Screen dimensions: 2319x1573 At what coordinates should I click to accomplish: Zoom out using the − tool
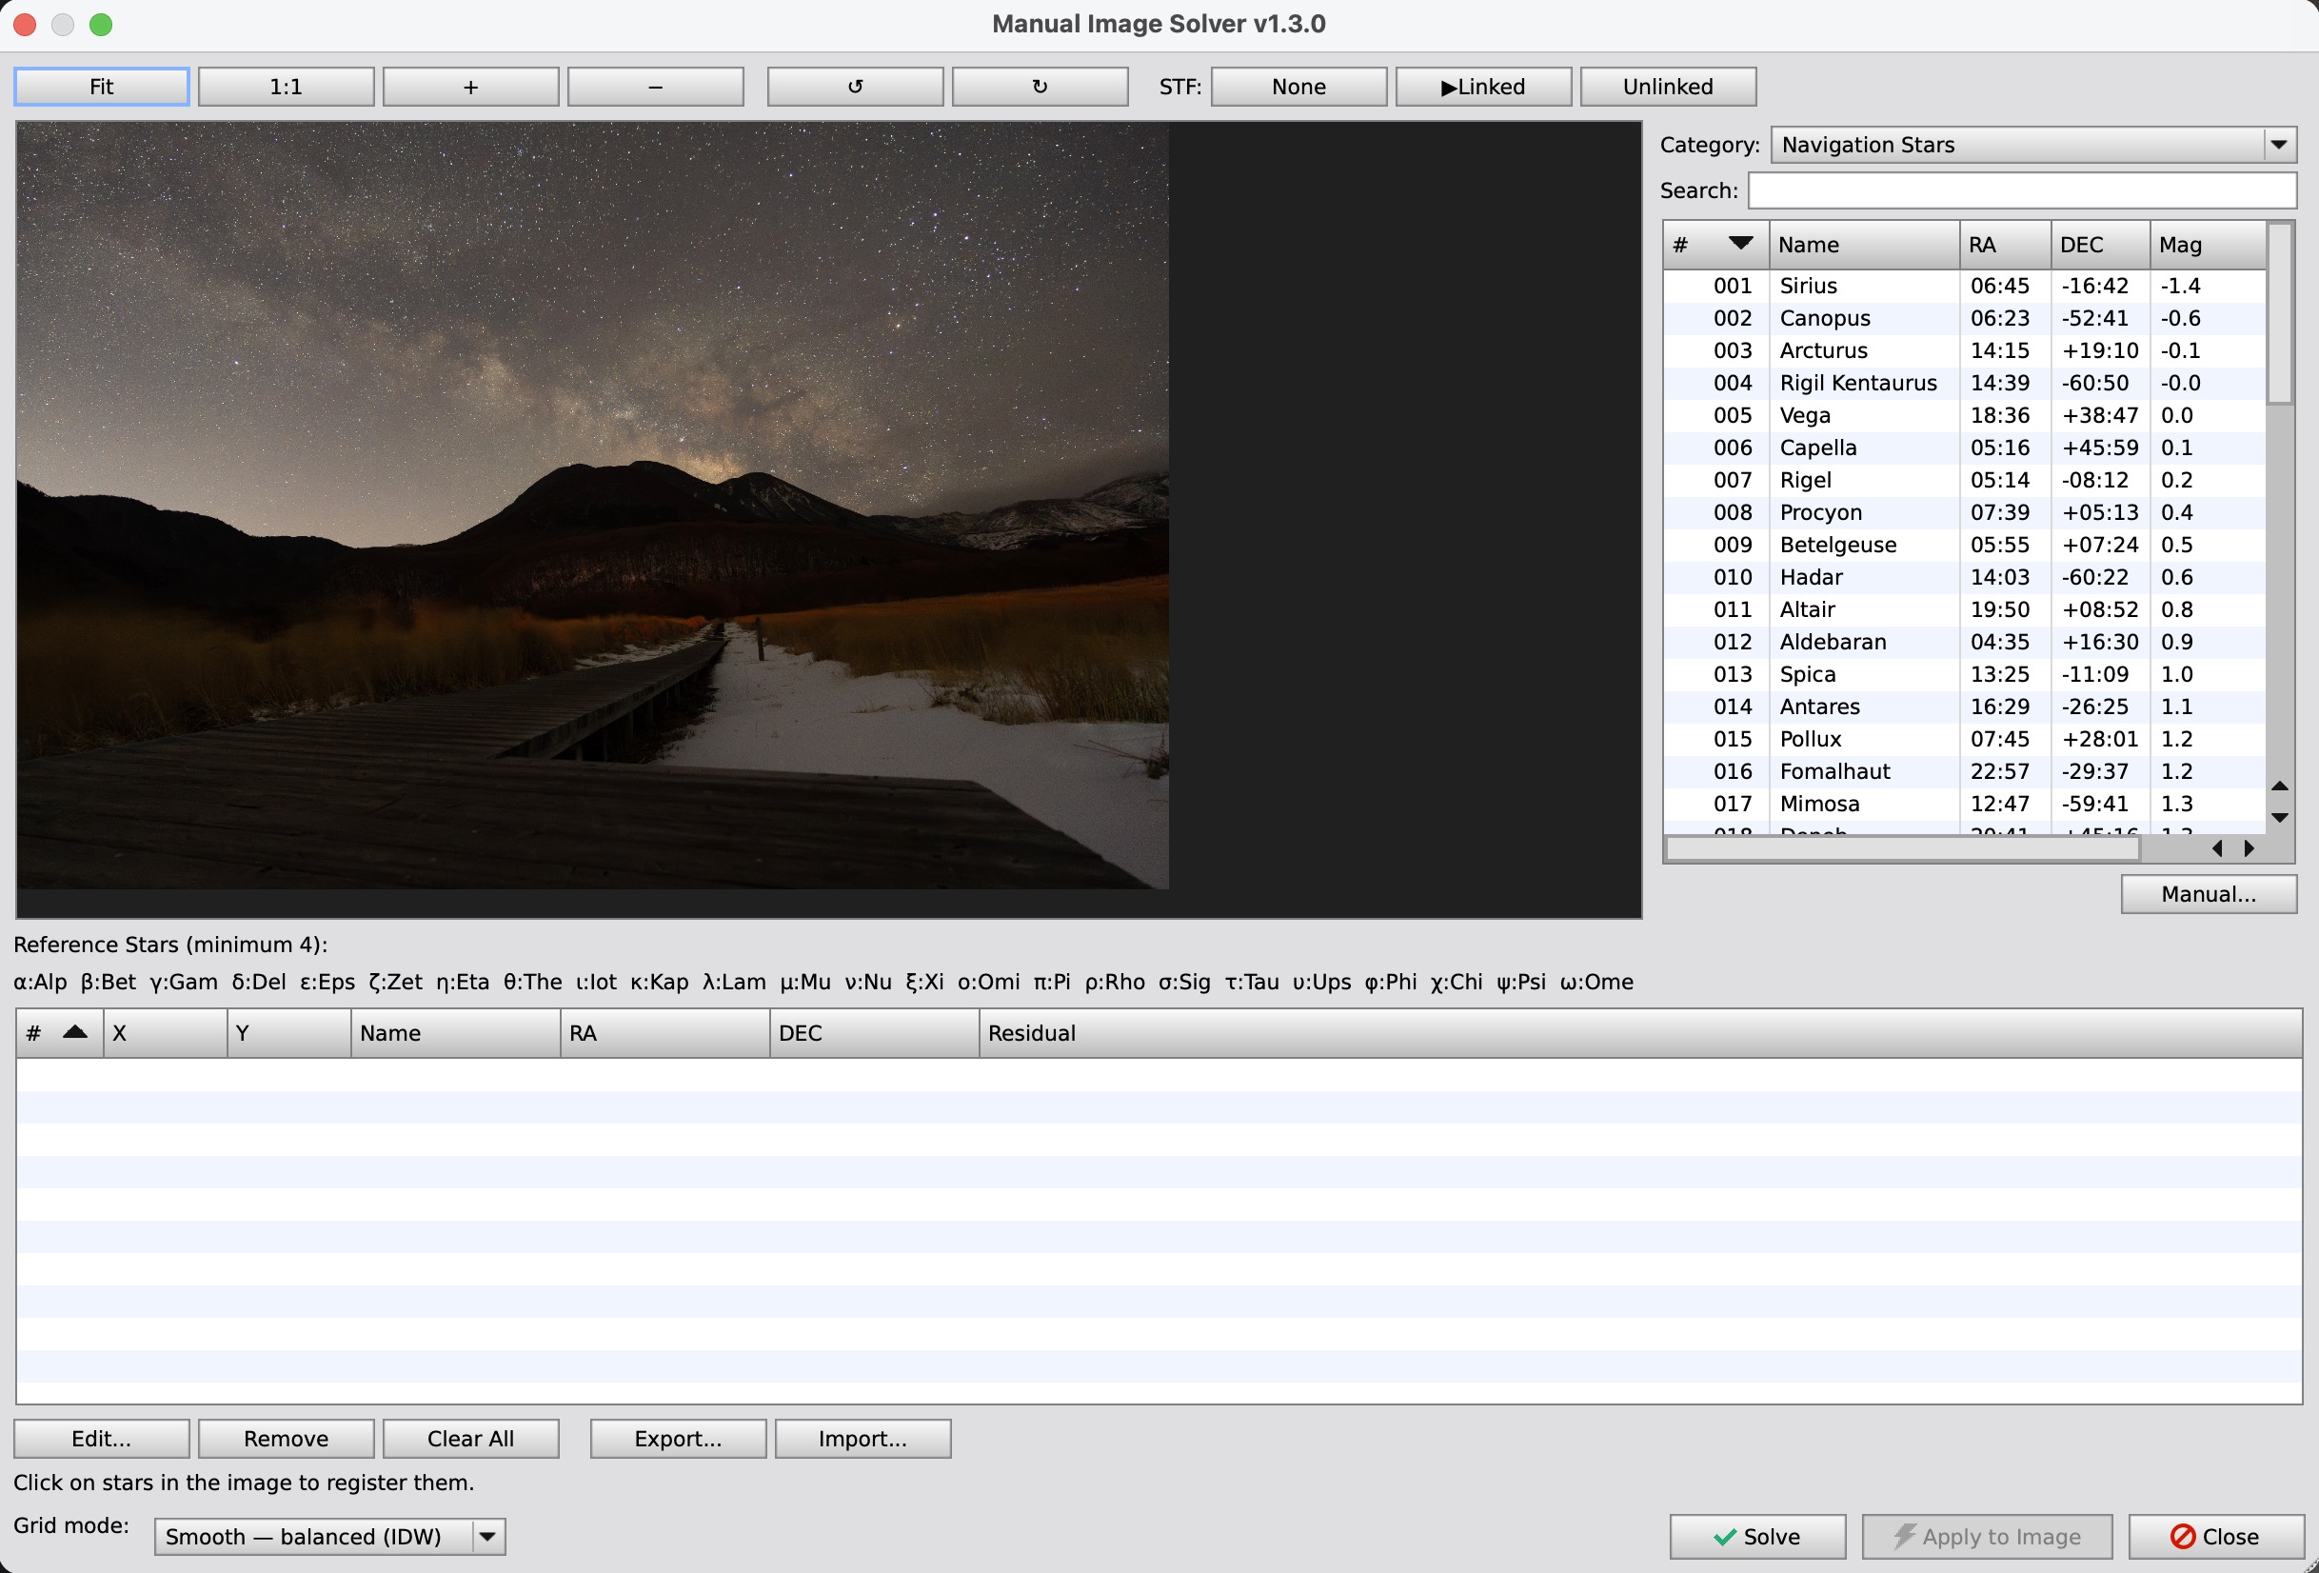(655, 86)
